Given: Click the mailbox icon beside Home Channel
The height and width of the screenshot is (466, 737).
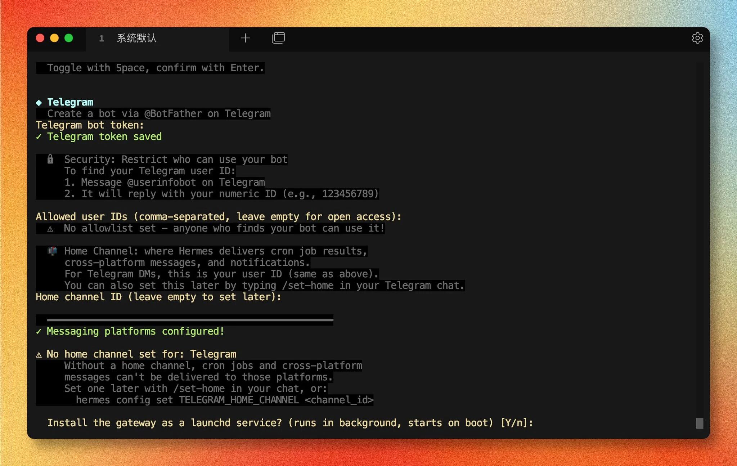Looking at the screenshot, I should pos(52,251).
